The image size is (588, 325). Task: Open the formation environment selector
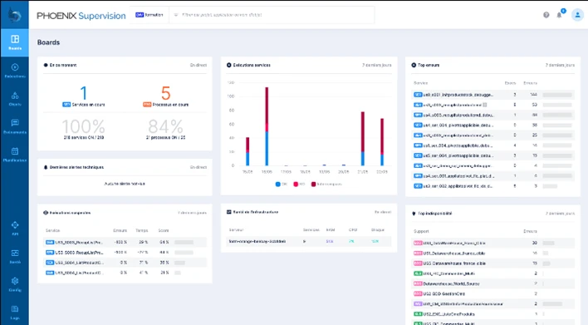pos(149,15)
